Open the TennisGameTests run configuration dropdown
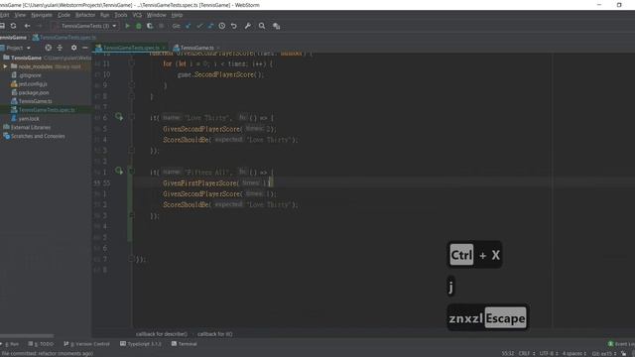This screenshot has width=635, height=357. tap(85, 26)
